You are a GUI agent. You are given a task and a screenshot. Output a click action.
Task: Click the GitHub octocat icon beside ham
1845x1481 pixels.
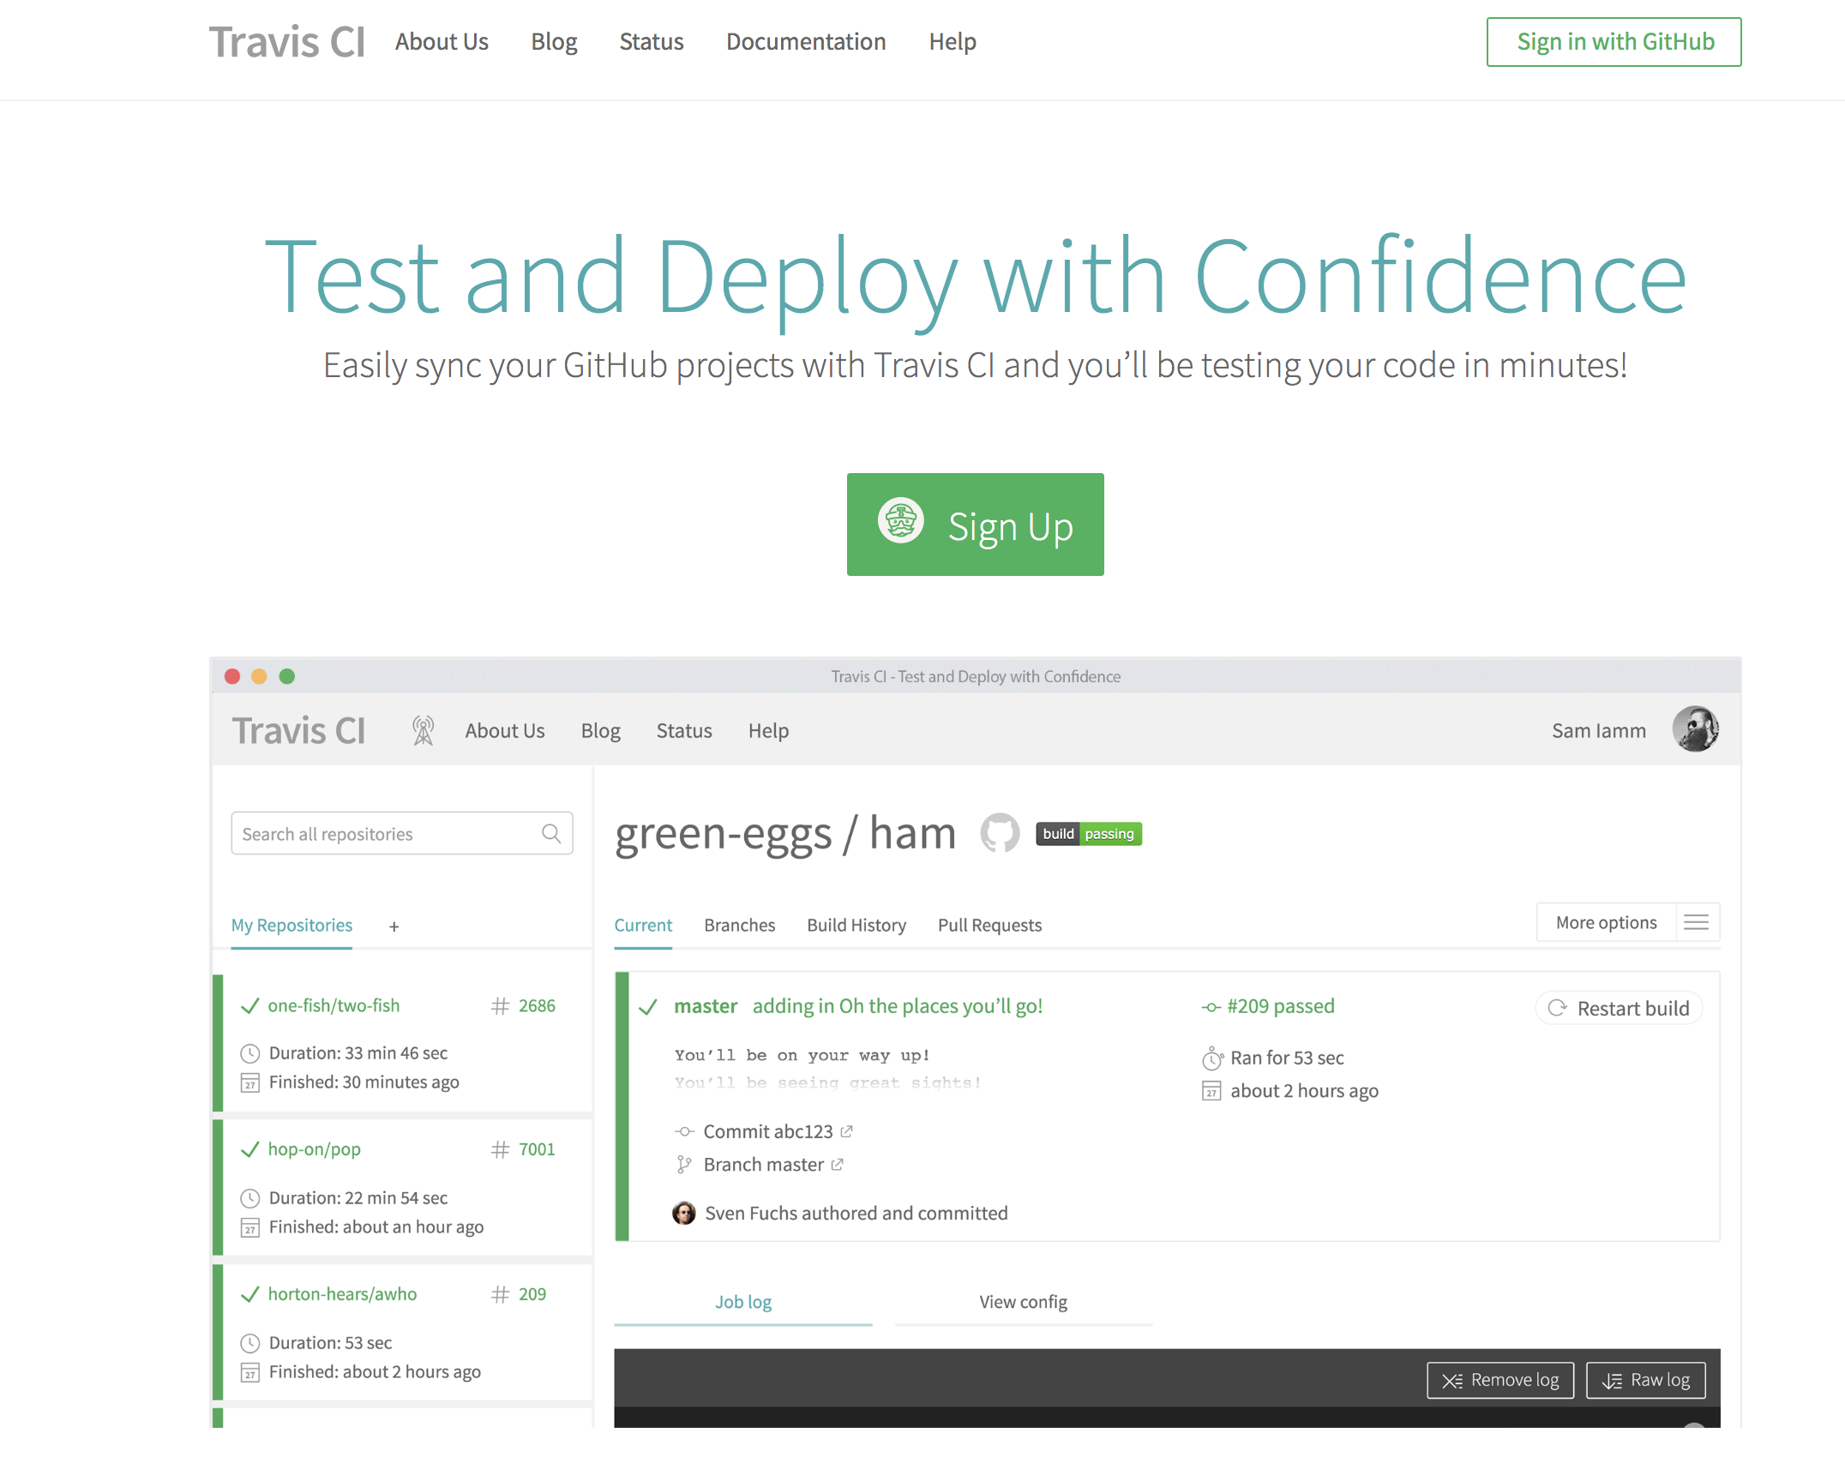click(x=1000, y=833)
